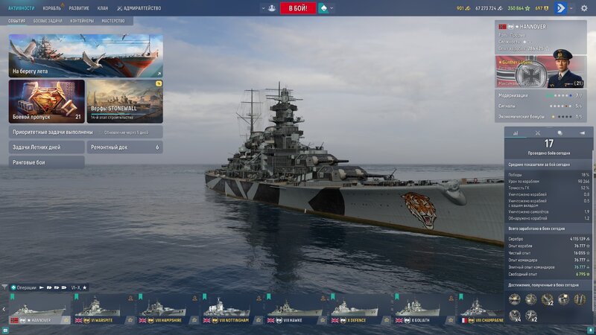Select X GOLIATH in ship carousel

[425, 309]
